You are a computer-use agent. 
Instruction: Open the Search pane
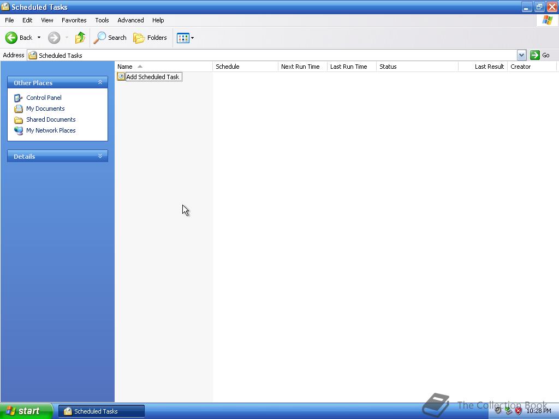pos(110,38)
